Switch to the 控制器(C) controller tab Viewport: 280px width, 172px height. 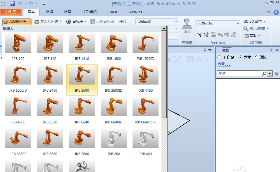tap(90, 12)
